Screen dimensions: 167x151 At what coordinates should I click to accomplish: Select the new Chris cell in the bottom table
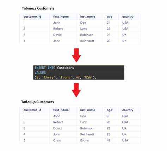click(57, 140)
